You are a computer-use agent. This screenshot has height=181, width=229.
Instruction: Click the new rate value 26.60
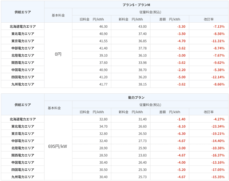pos(143,127)
